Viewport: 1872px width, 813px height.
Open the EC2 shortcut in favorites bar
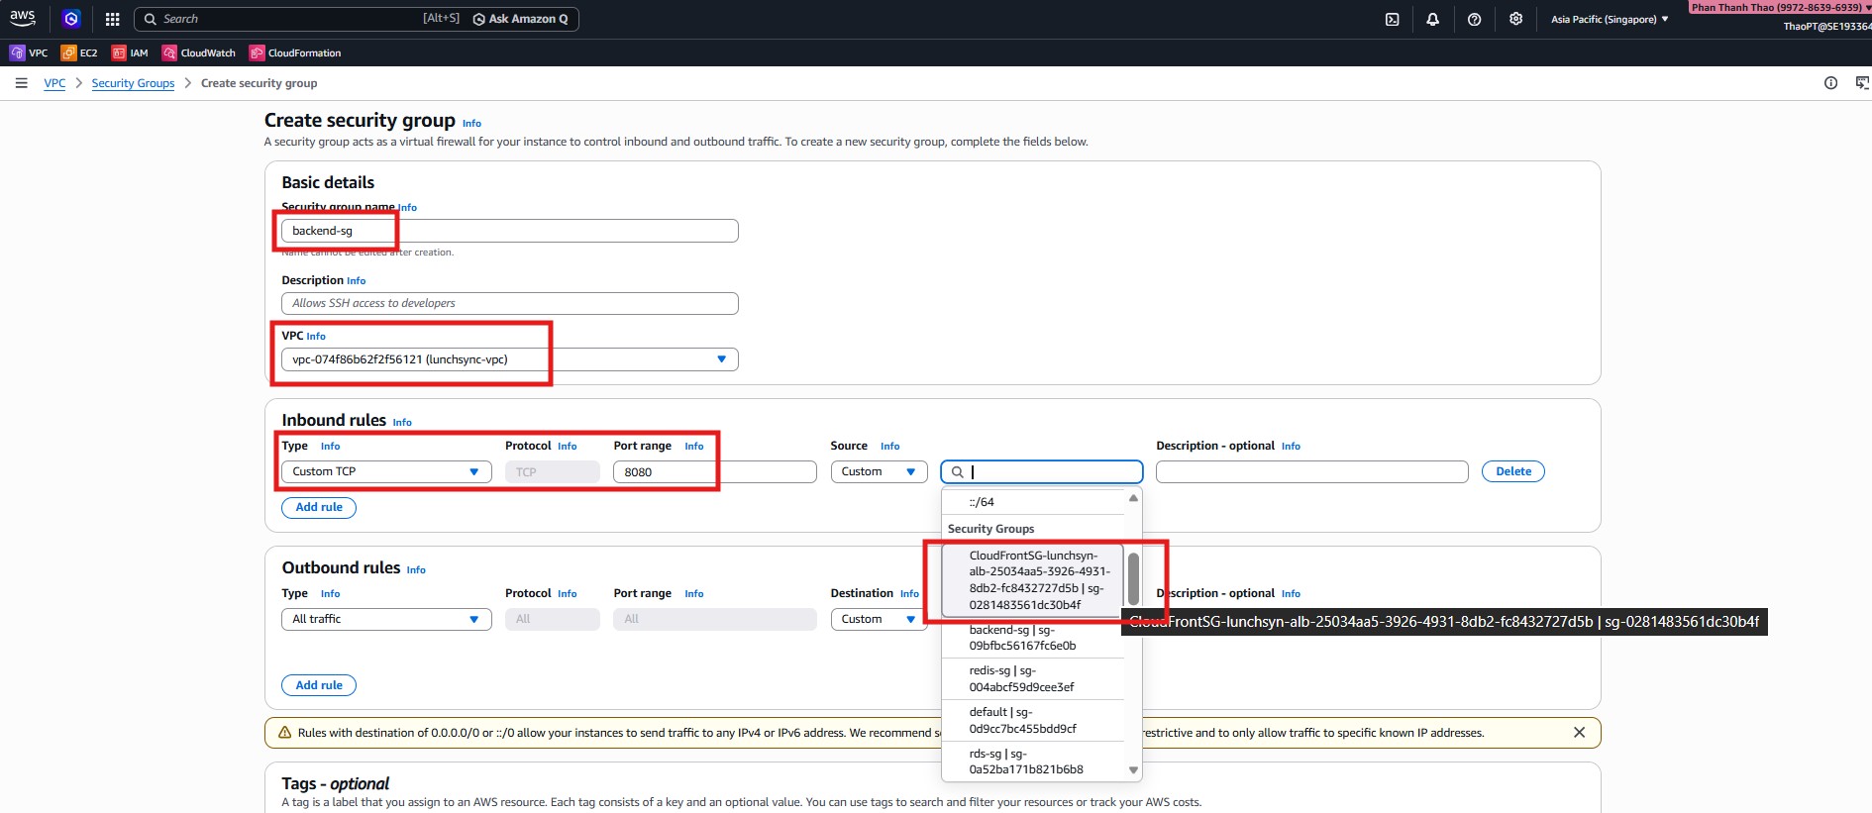point(79,52)
